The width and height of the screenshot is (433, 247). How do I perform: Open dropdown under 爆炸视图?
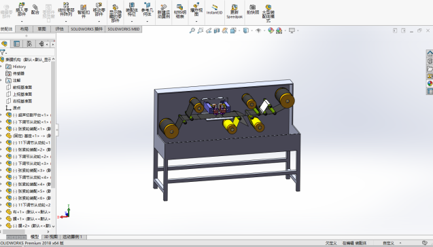pos(196,21)
